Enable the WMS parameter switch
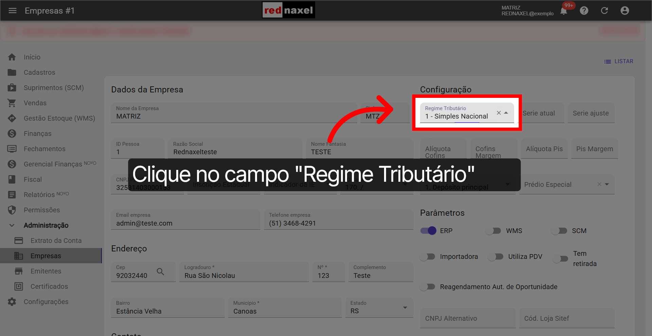 pyautogui.click(x=493, y=231)
